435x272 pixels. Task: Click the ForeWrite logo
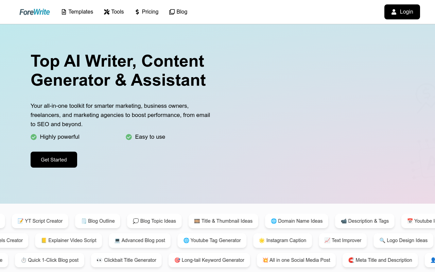coord(35,12)
